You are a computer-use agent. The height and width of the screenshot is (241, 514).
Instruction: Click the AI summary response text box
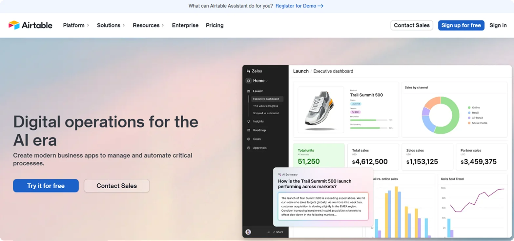click(x=323, y=206)
